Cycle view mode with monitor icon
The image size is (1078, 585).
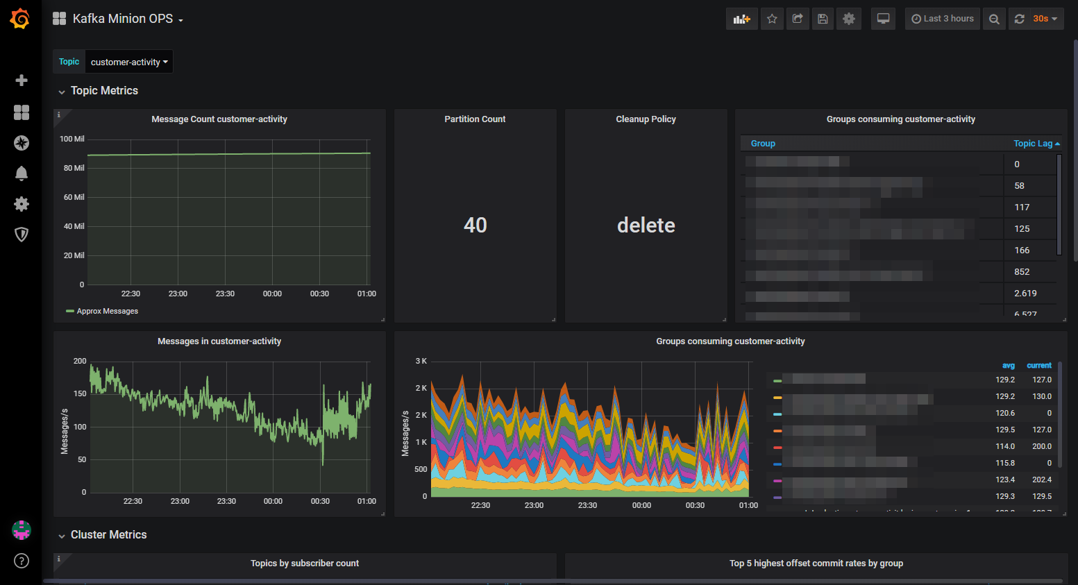click(883, 19)
